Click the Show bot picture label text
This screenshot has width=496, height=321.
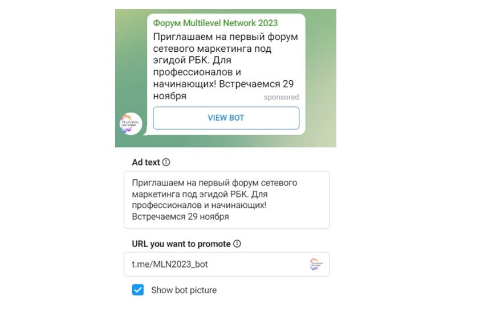coord(184,290)
